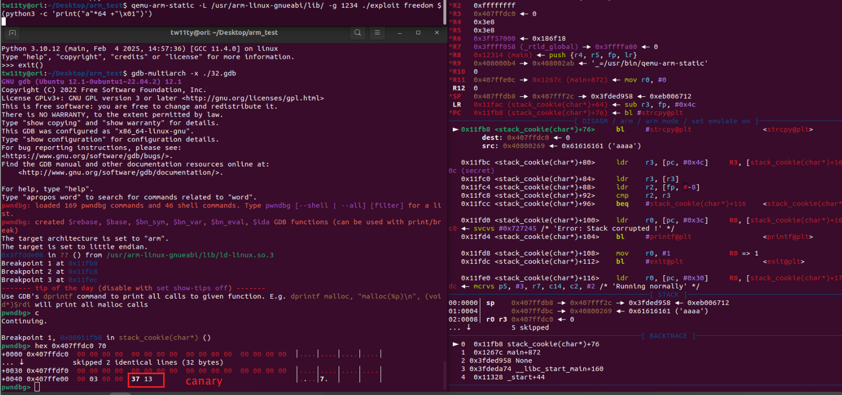Click the '+0040' hexdump row offset
The width and height of the screenshot is (842, 395).
click(x=12, y=379)
